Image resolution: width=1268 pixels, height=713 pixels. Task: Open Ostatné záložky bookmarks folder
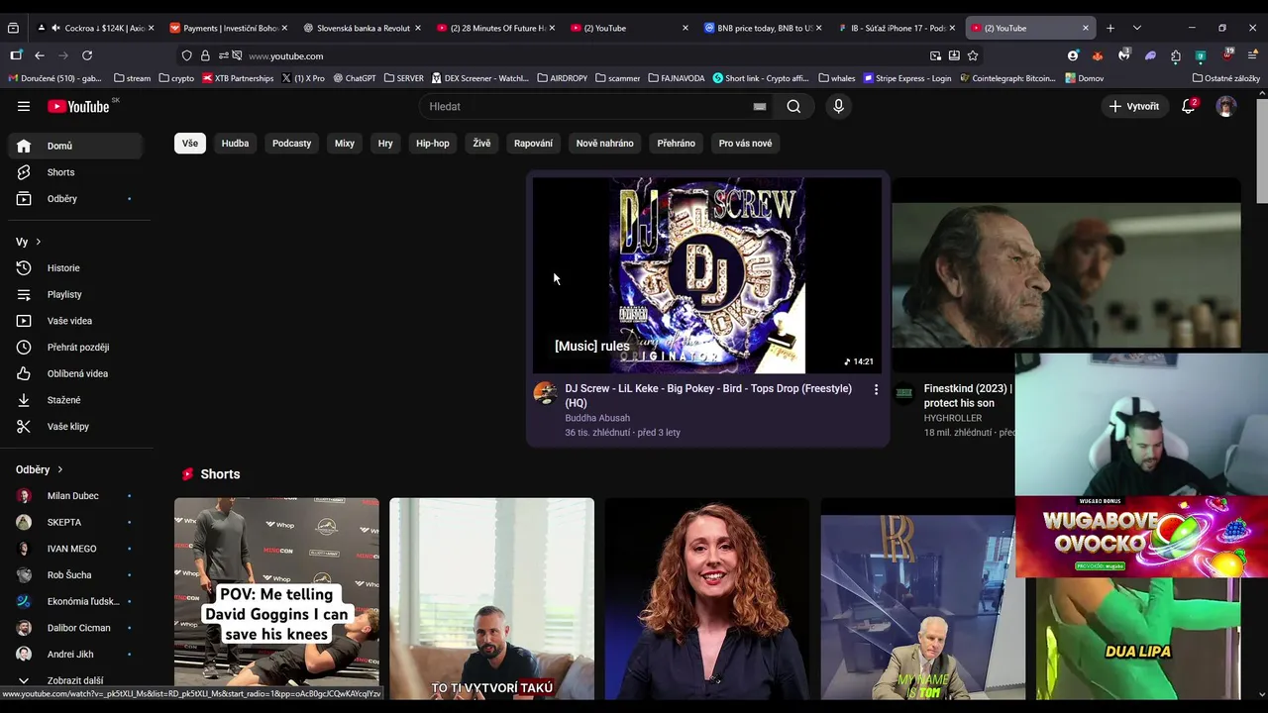click(1226, 78)
